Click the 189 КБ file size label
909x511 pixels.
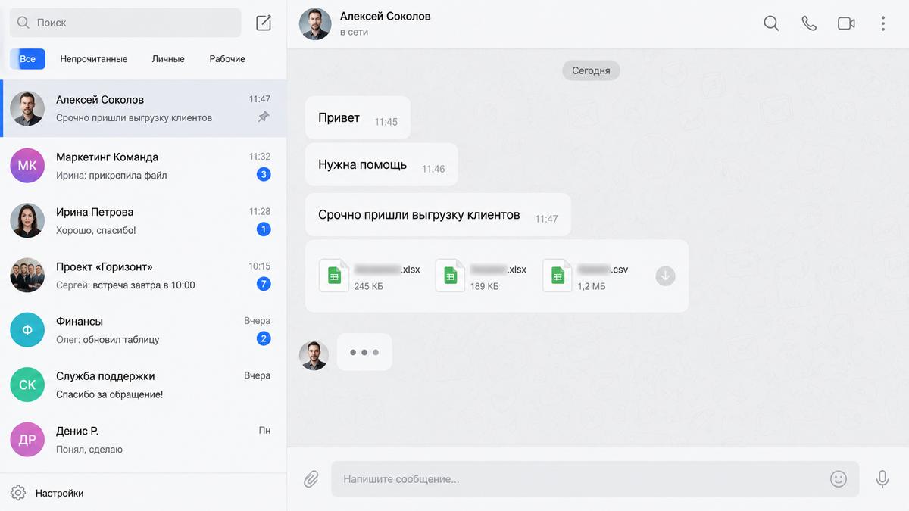click(485, 287)
